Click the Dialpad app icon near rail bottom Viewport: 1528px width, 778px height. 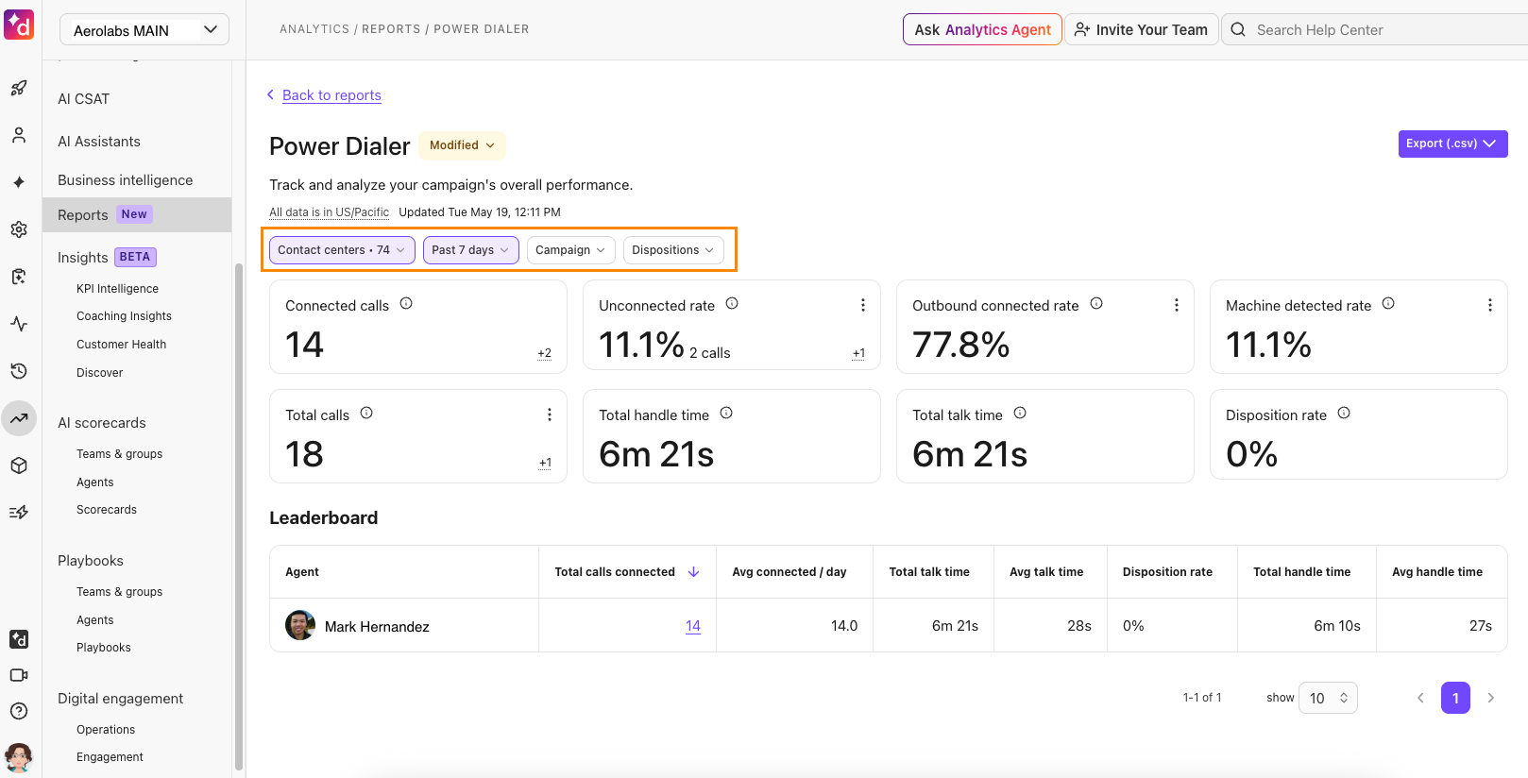19,639
